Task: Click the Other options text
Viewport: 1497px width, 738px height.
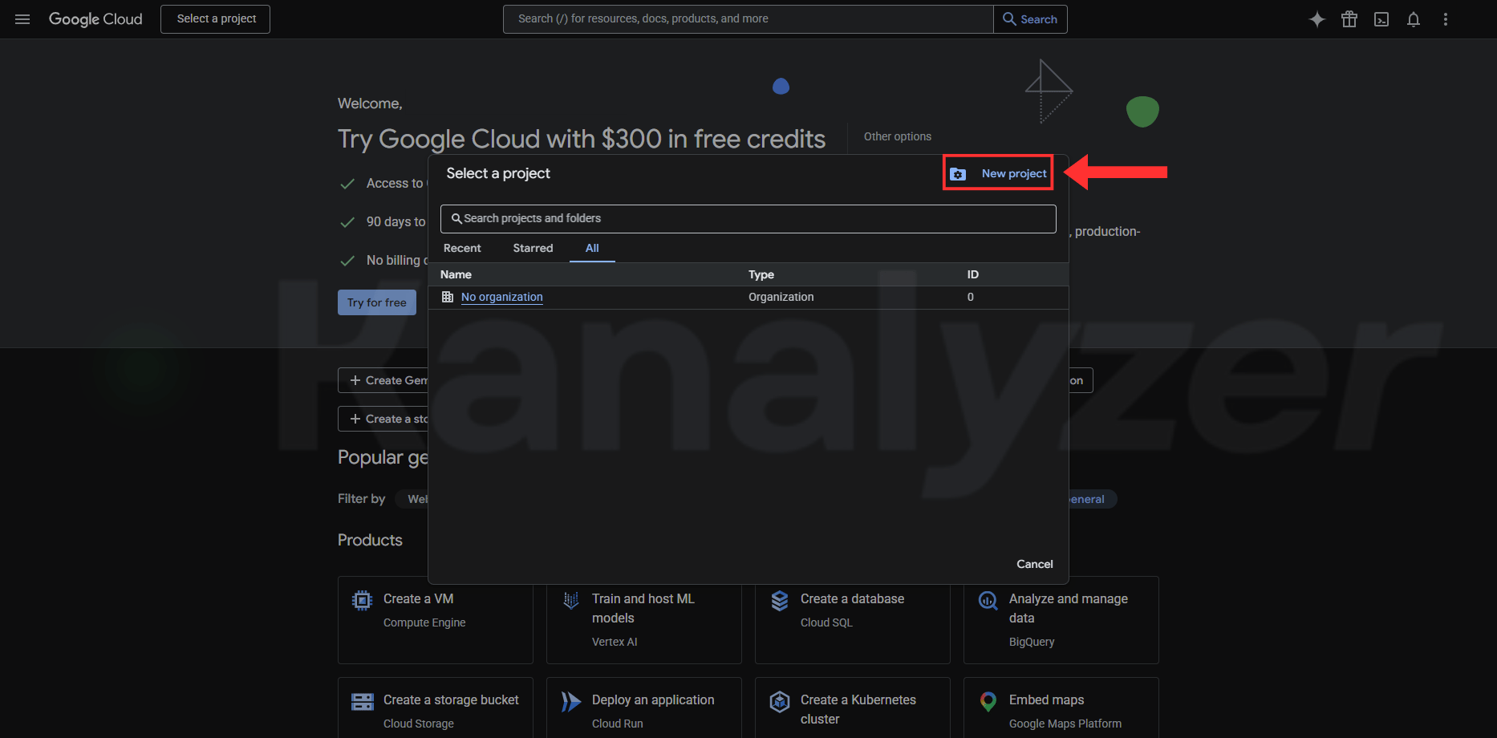Action: tap(898, 136)
